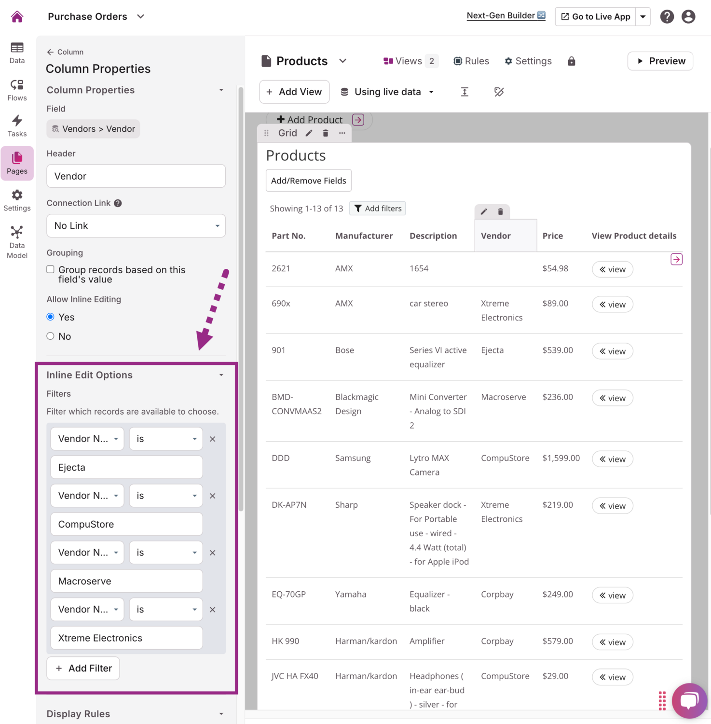Open the Connection Link No Link dropdown
Viewport: 711px width, 724px height.
136,226
